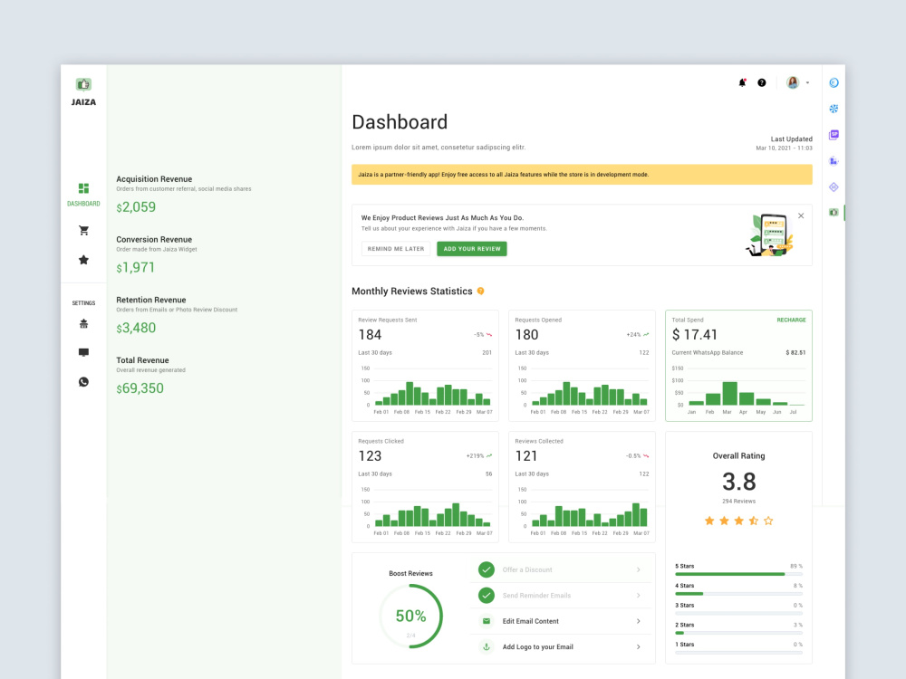Toggle the Offer a Discount checkmark
Screen dimensions: 906x679
tap(487, 569)
